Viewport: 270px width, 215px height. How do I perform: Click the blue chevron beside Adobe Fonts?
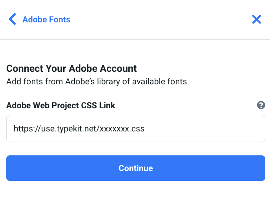click(x=13, y=19)
